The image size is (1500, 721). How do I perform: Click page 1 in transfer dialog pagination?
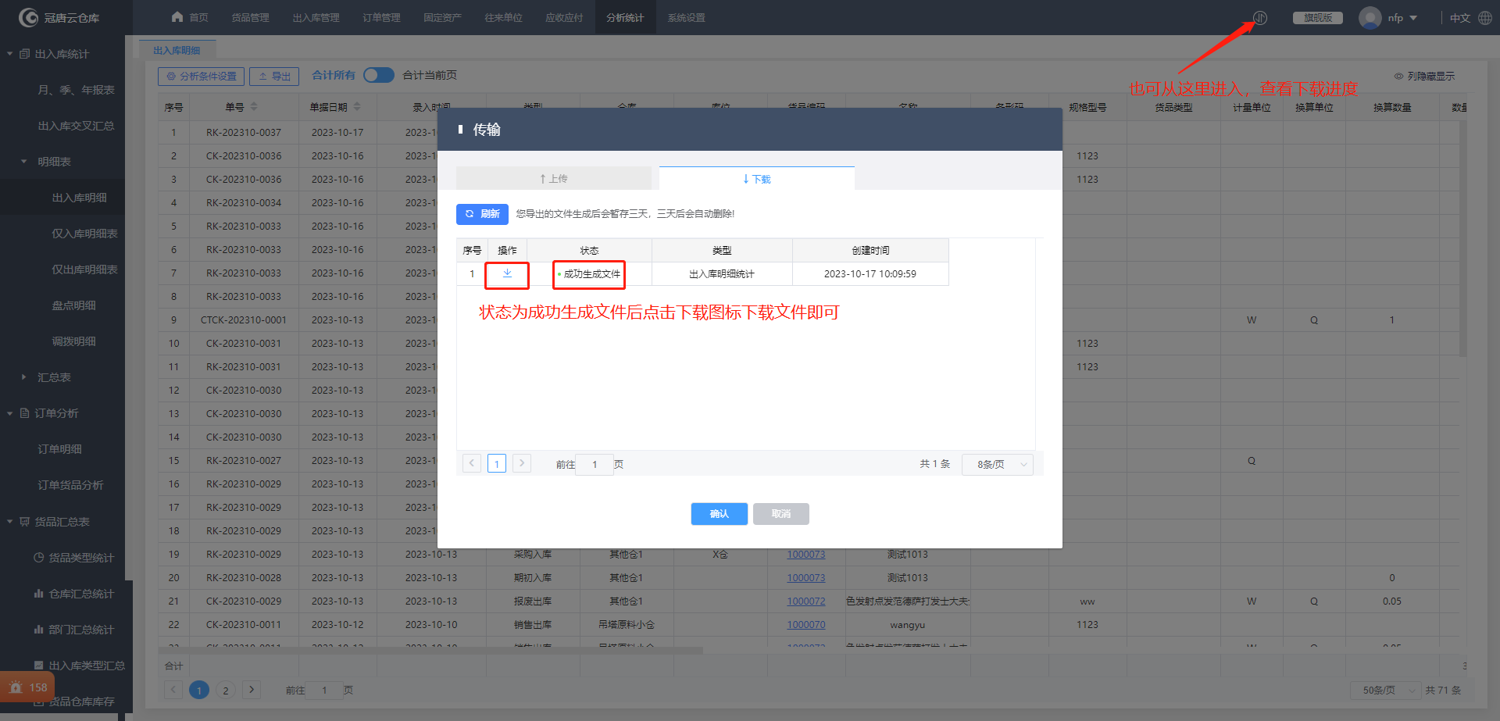(497, 463)
